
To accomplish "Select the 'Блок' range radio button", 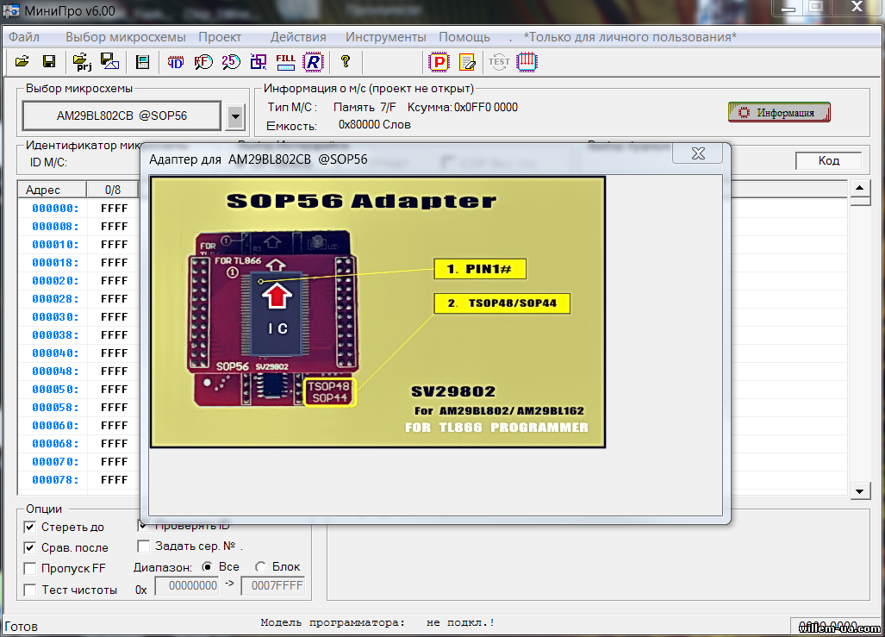I will [x=261, y=566].
